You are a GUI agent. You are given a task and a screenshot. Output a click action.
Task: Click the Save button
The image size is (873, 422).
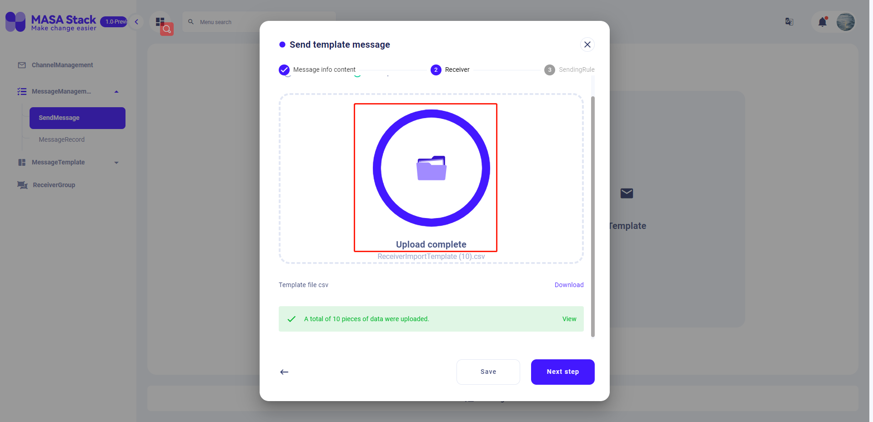[x=488, y=372]
